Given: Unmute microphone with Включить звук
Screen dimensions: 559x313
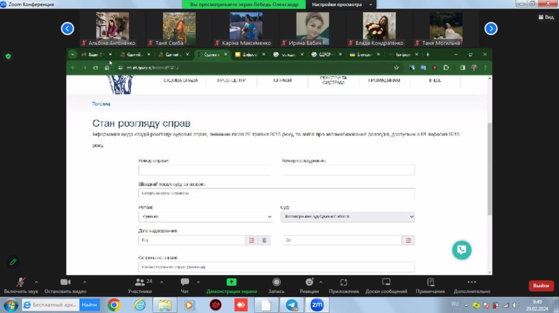Looking at the screenshot, I should point(21,285).
